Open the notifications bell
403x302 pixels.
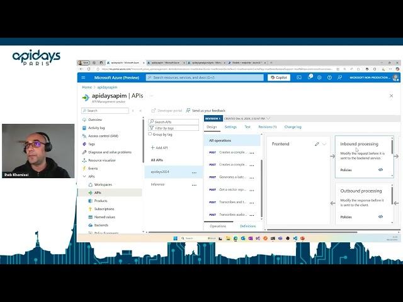pos(310,77)
